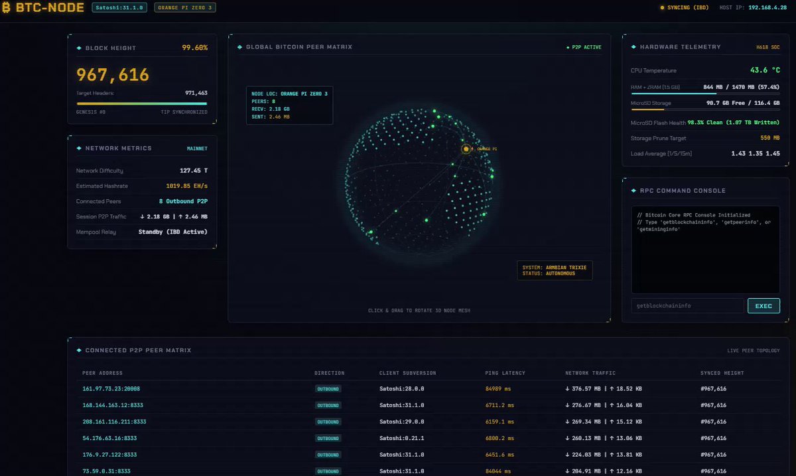
Task: Click the "SYSTEM: ARMBIAN TRIXIE" status box
Action: click(555, 270)
